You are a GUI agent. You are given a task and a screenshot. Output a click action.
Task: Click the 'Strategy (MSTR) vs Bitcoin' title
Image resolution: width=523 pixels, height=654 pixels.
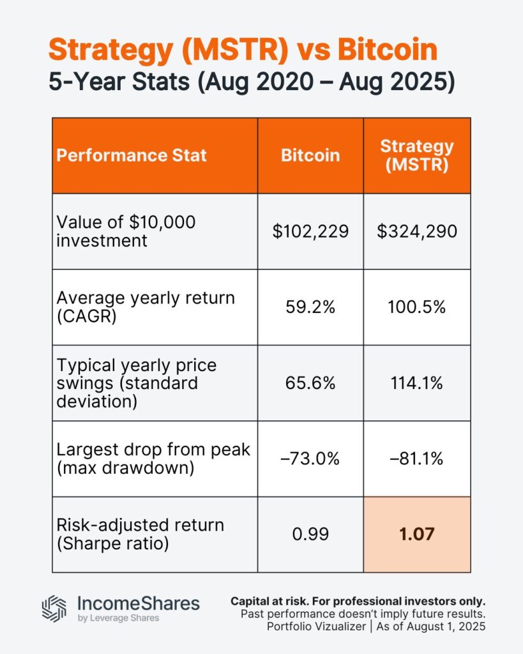point(243,50)
